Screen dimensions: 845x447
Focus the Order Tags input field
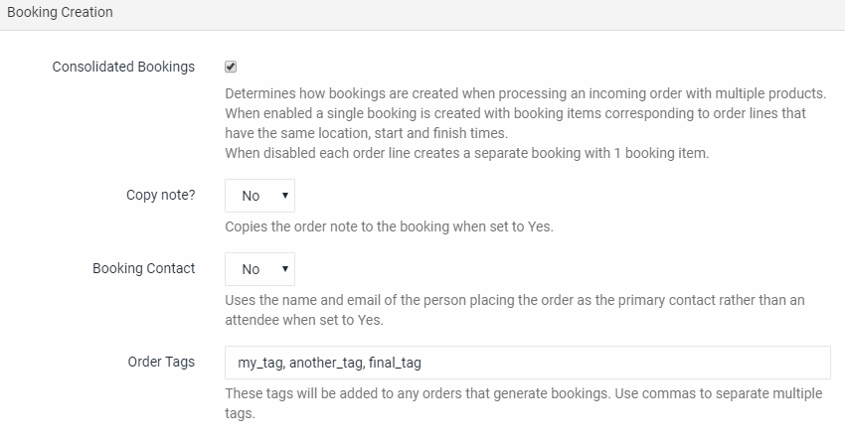point(528,363)
